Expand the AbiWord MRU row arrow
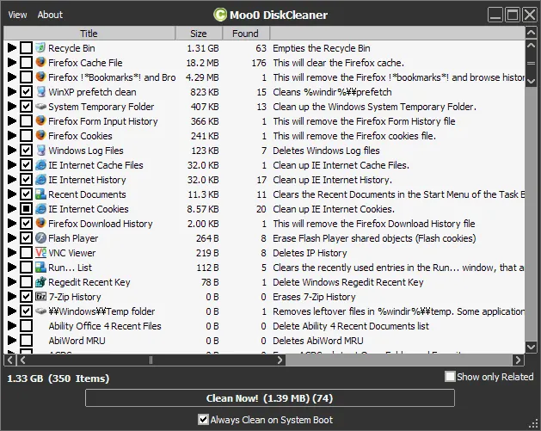 tap(12, 341)
